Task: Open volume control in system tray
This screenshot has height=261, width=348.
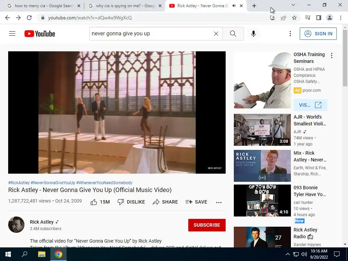Action: click(x=304, y=254)
